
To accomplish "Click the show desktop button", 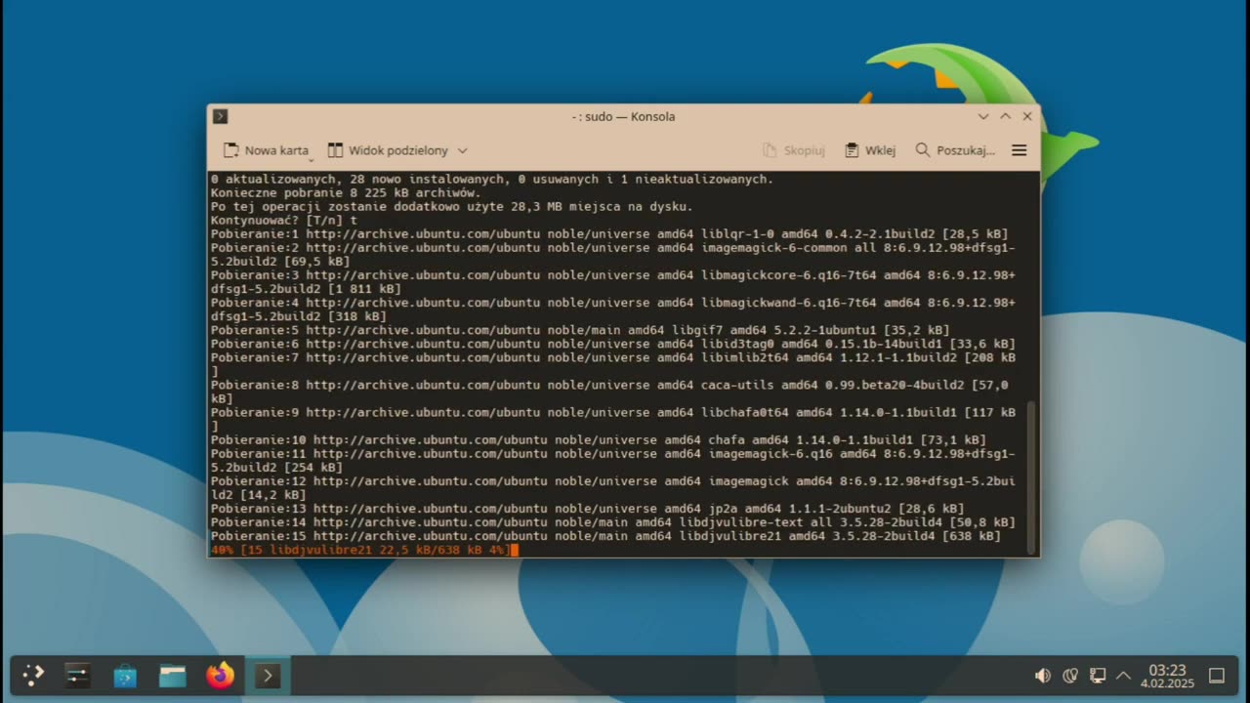I will 1217,676.
